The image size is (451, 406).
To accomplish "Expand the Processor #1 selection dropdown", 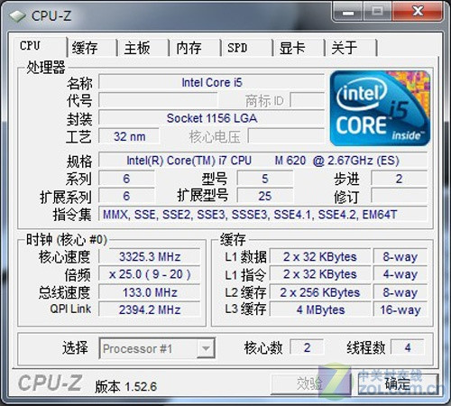I will point(206,348).
